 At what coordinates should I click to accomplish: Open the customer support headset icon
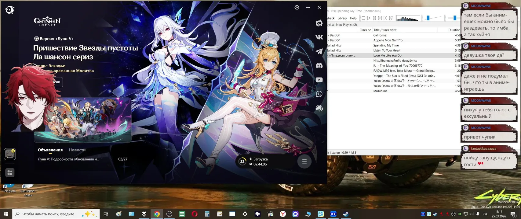click(x=319, y=108)
